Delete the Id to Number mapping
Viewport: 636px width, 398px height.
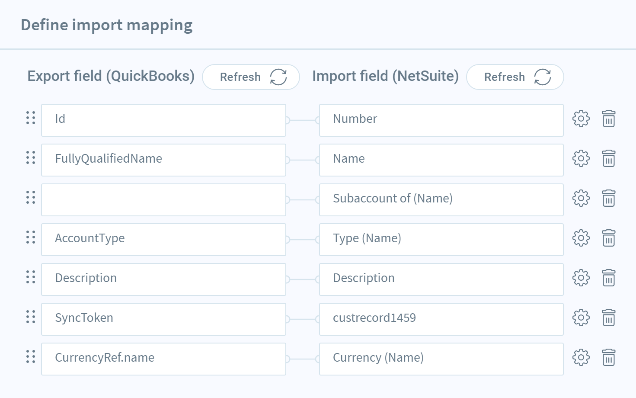[609, 119]
